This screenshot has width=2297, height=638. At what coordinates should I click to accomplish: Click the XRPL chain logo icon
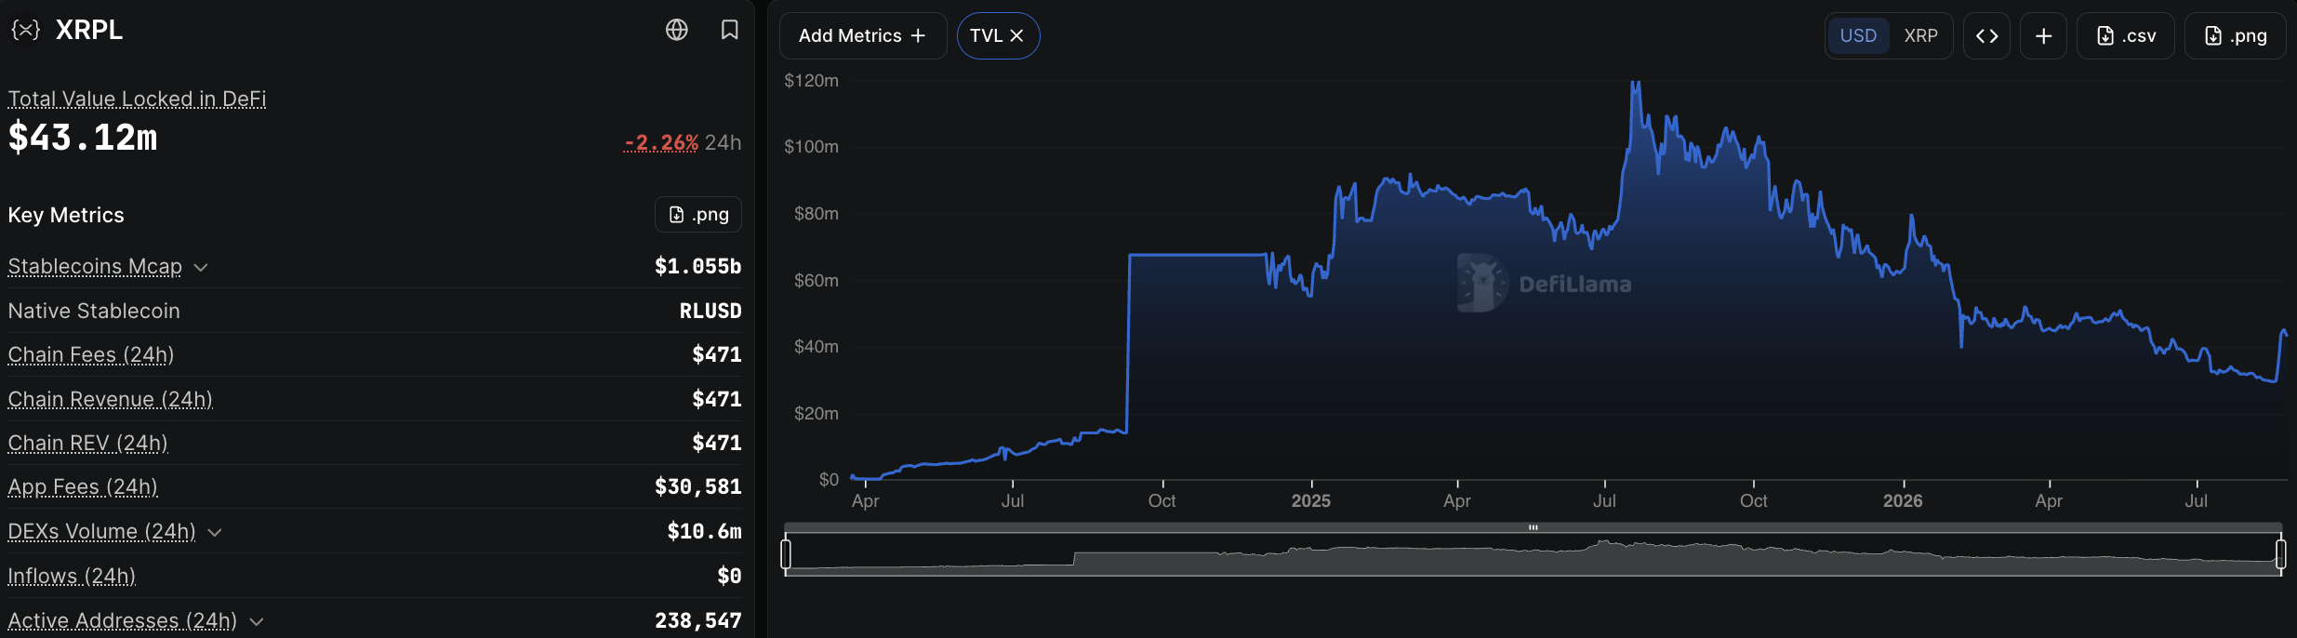(x=25, y=30)
